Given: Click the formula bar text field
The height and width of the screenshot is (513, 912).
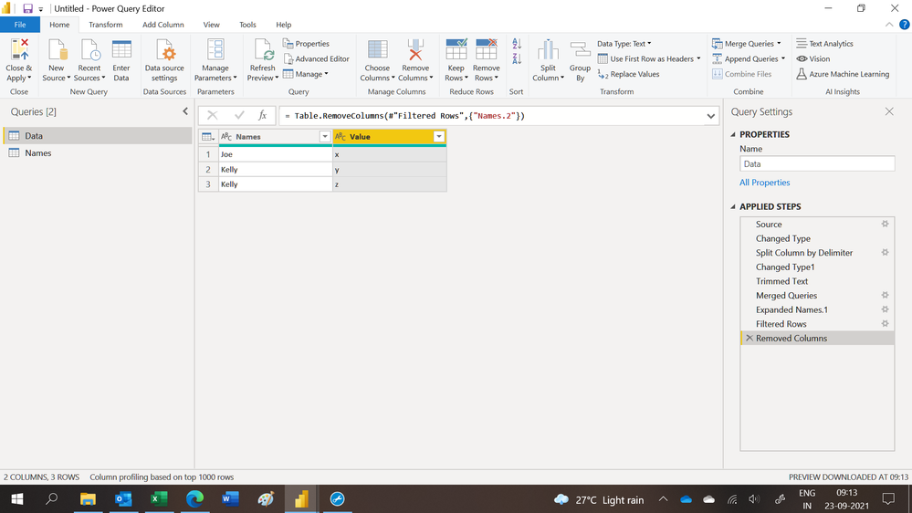Looking at the screenshot, I should tap(491, 116).
